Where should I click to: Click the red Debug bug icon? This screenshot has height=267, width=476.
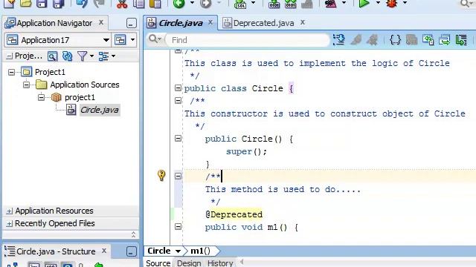click(392, 4)
